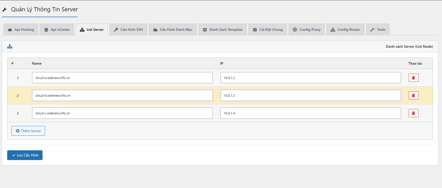Select the List Server tab
442x188 pixels.
pyautogui.click(x=92, y=29)
